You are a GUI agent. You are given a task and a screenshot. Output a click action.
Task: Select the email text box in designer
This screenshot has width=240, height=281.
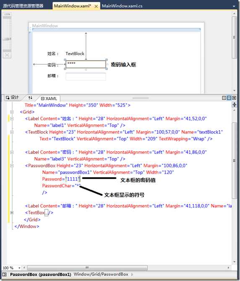point(86,76)
